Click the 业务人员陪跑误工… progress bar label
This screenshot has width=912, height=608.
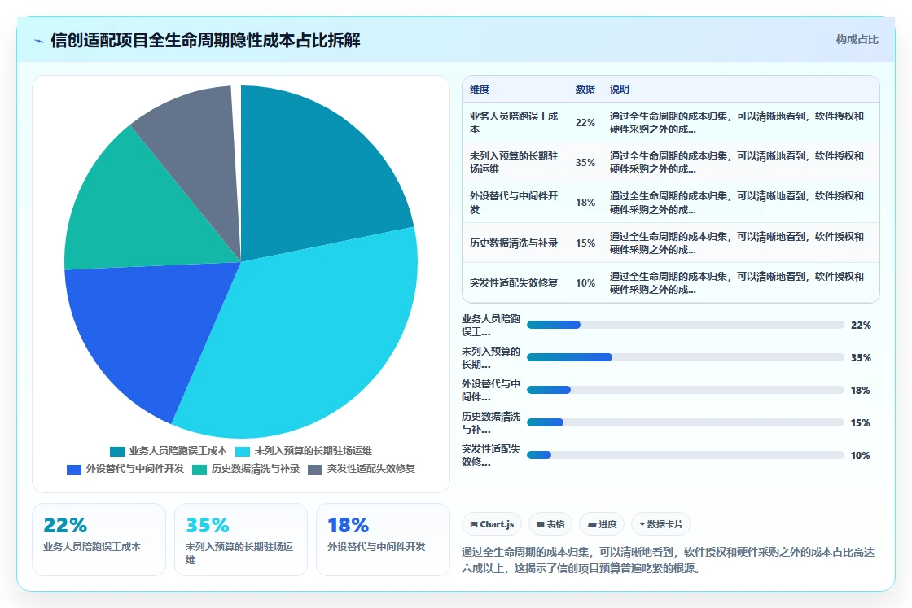coord(491,326)
